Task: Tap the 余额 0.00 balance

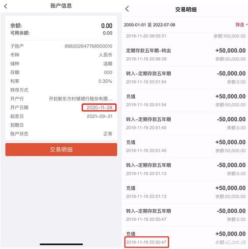Action: (107, 26)
